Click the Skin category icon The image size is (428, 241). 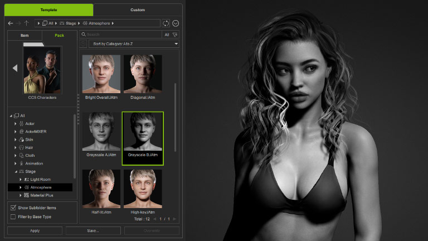tap(21, 139)
